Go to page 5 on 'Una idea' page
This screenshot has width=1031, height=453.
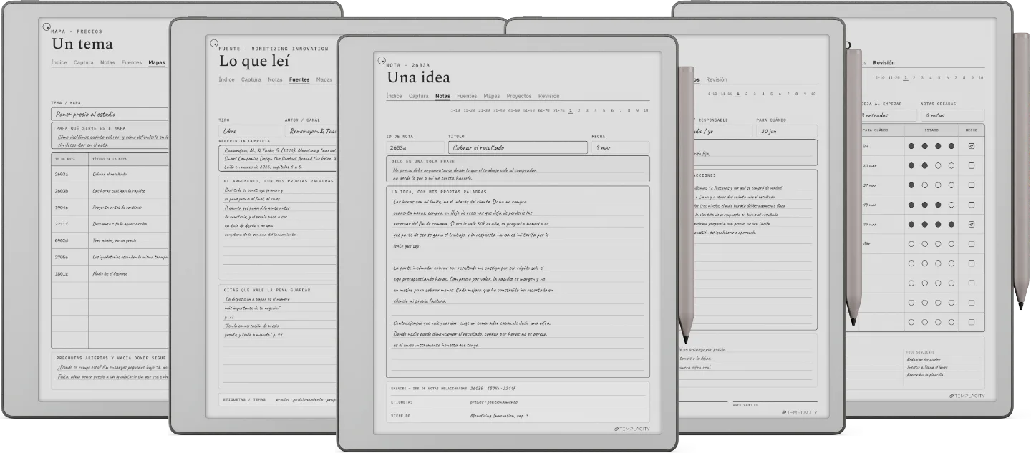[x=604, y=110]
